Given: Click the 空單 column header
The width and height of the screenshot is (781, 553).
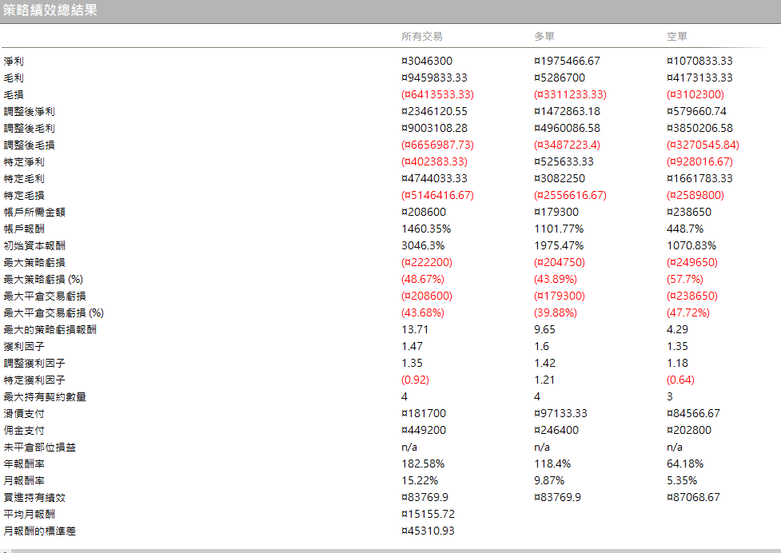Looking at the screenshot, I should (x=677, y=36).
